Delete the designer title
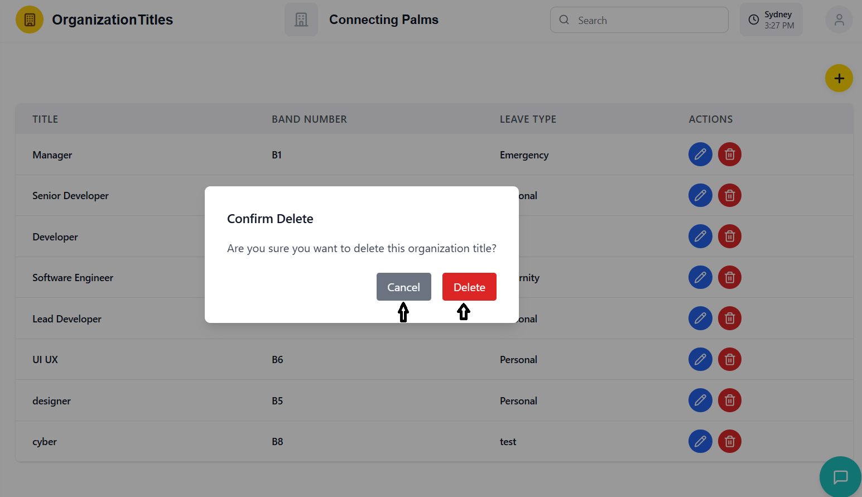 (729, 401)
